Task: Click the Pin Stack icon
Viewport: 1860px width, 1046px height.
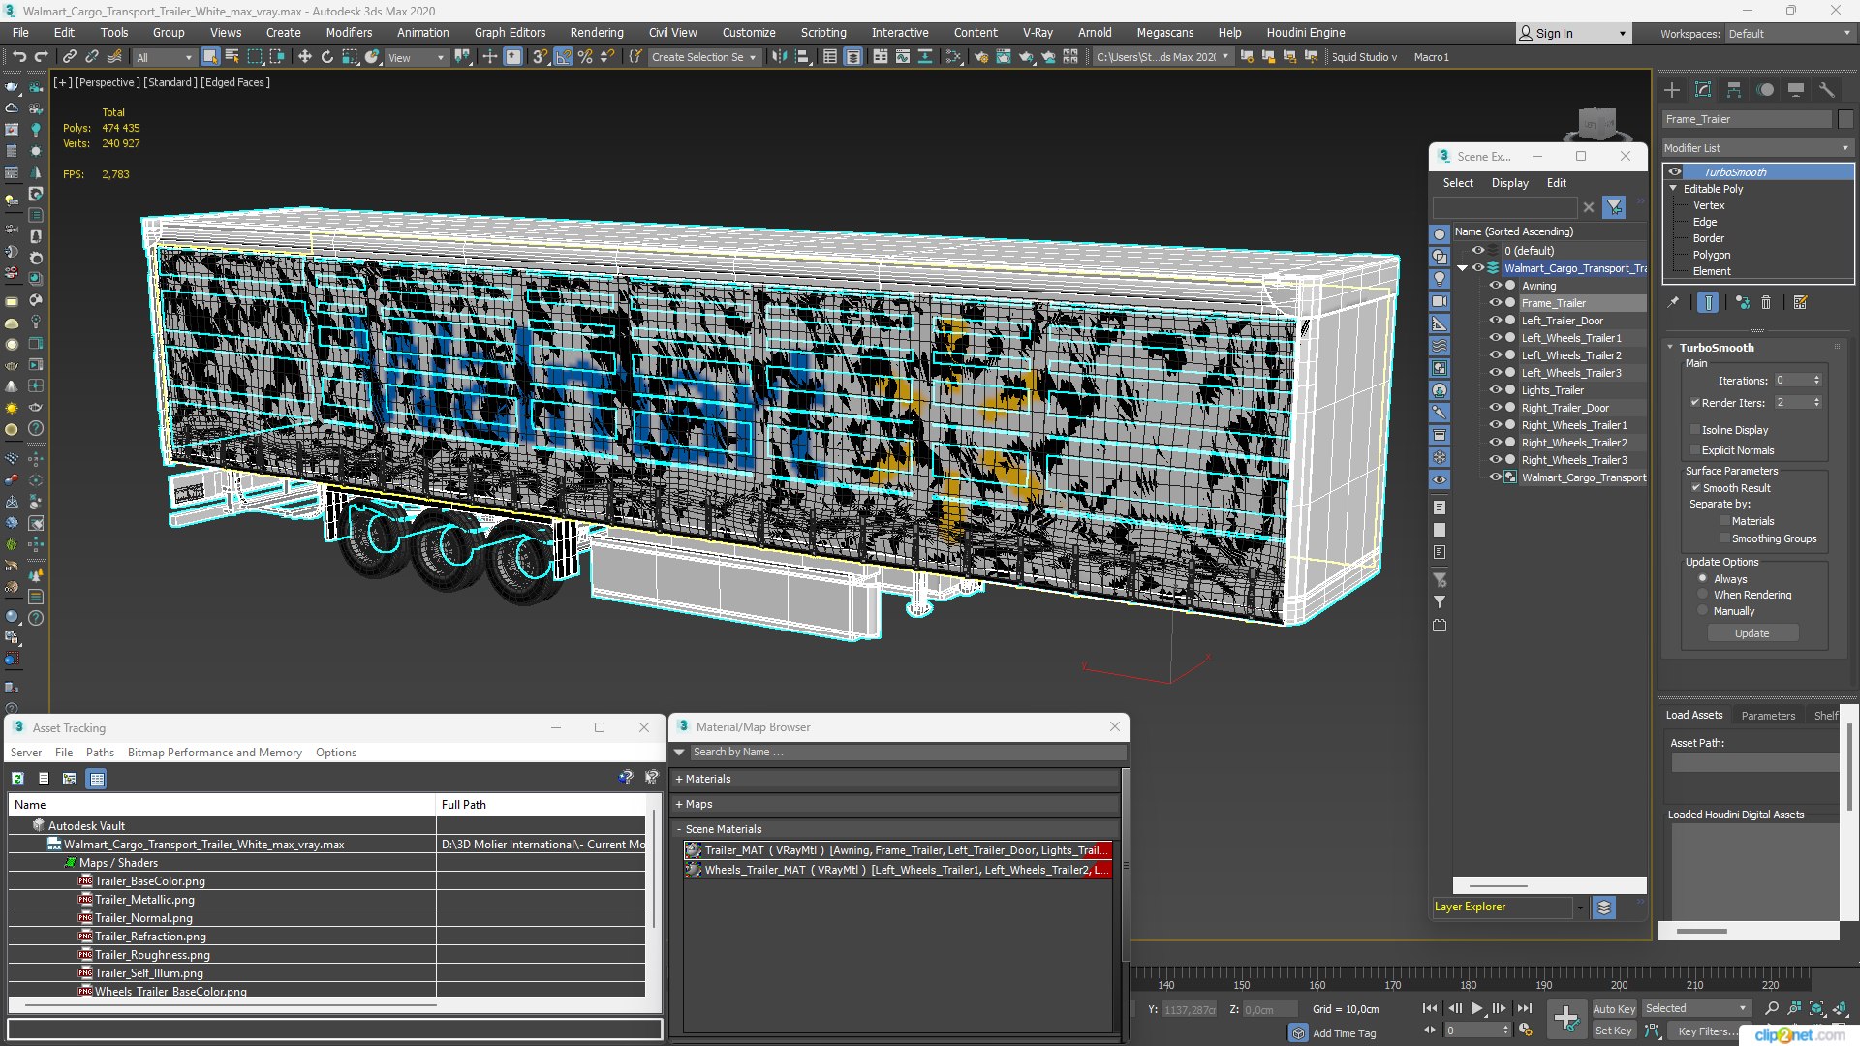Action: click(1673, 303)
